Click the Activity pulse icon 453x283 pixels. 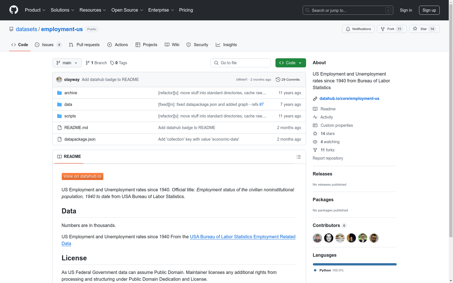click(315, 117)
